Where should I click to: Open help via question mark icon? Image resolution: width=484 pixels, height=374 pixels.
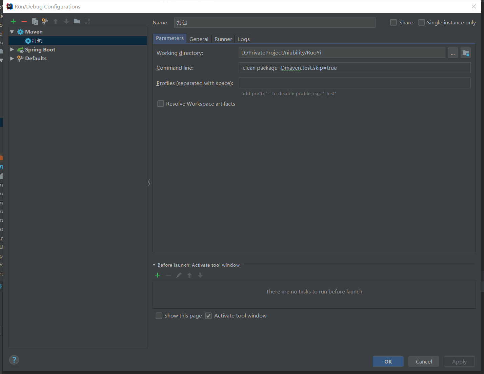[14, 360]
